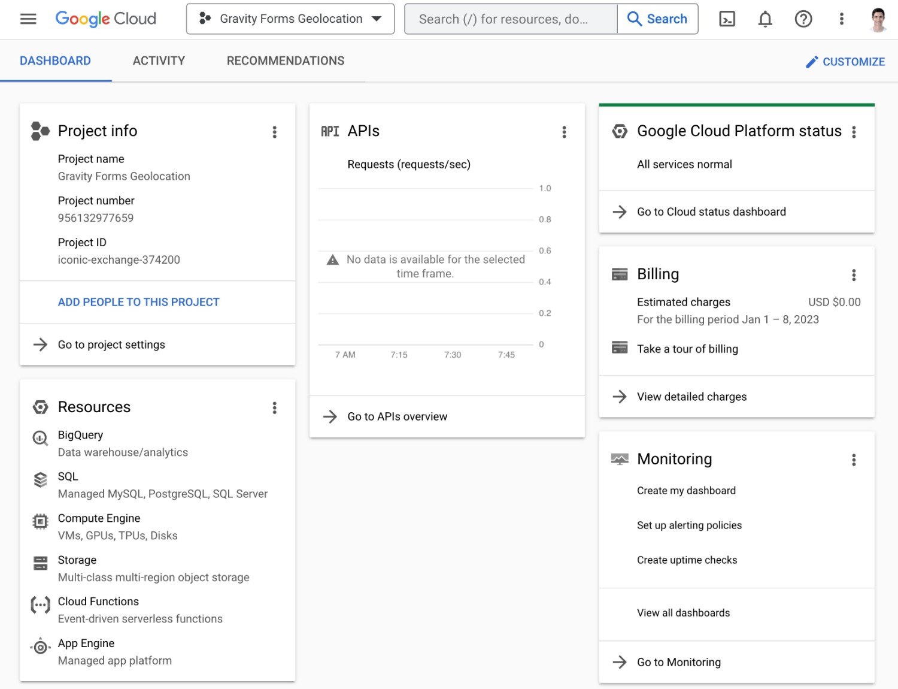Screen dimensions: 898x689
Task: Select the Compute Engine icon
Action: pos(40,522)
